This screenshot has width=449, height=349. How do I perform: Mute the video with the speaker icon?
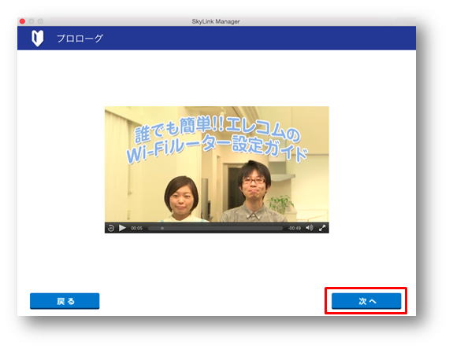(x=310, y=228)
